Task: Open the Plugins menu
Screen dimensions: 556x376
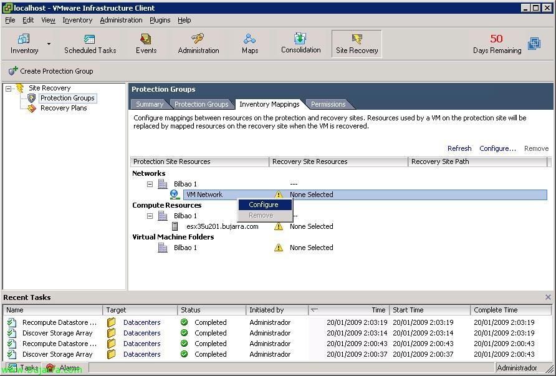Action: pos(160,20)
